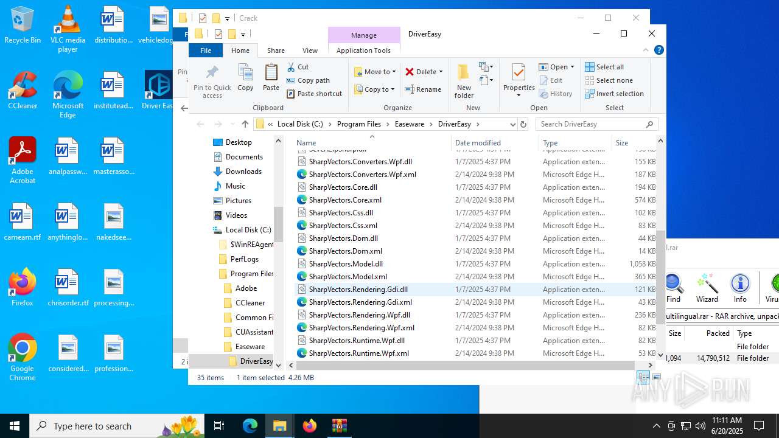Open CCleaner desktop icon
779x438 pixels.
[x=23, y=91]
